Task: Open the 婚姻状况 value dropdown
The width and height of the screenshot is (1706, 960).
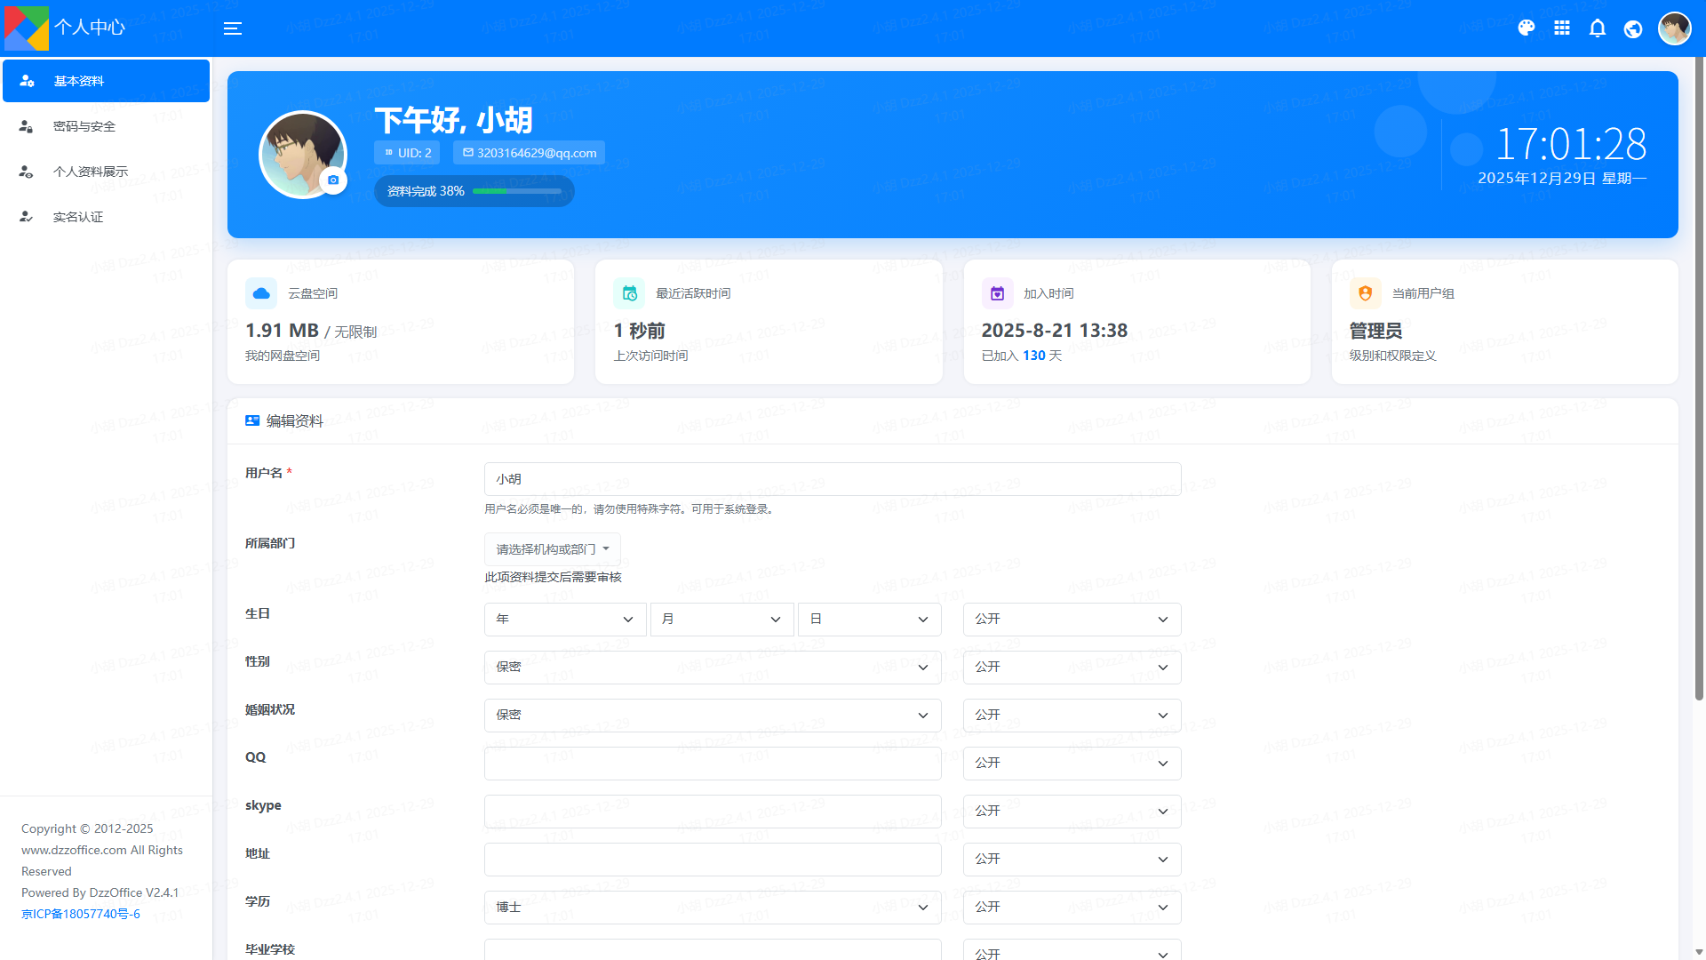Action: coord(713,716)
